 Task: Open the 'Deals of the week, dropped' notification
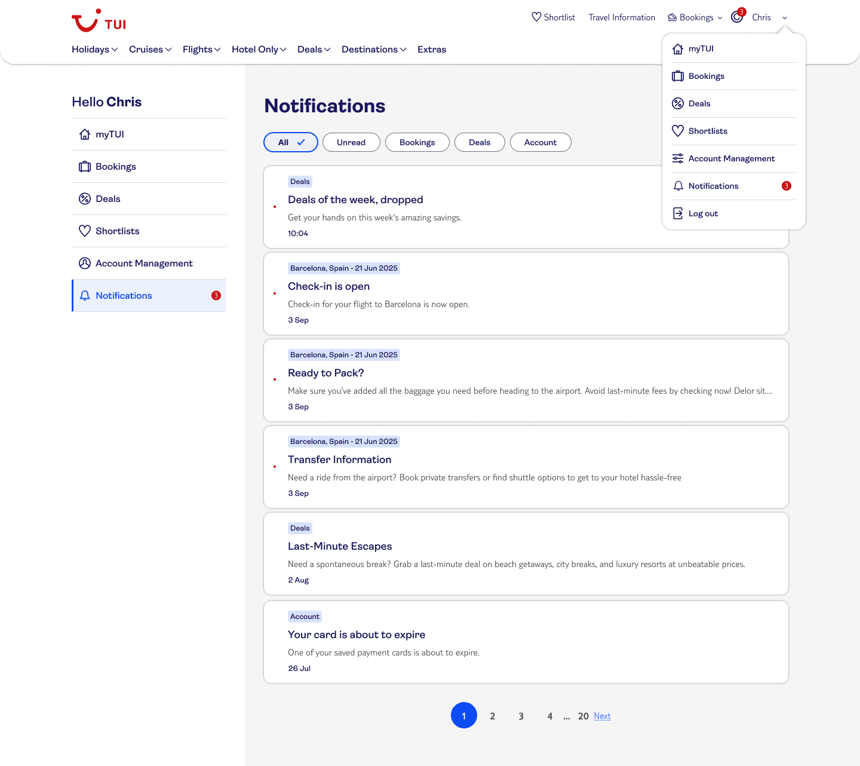click(x=526, y=207)
